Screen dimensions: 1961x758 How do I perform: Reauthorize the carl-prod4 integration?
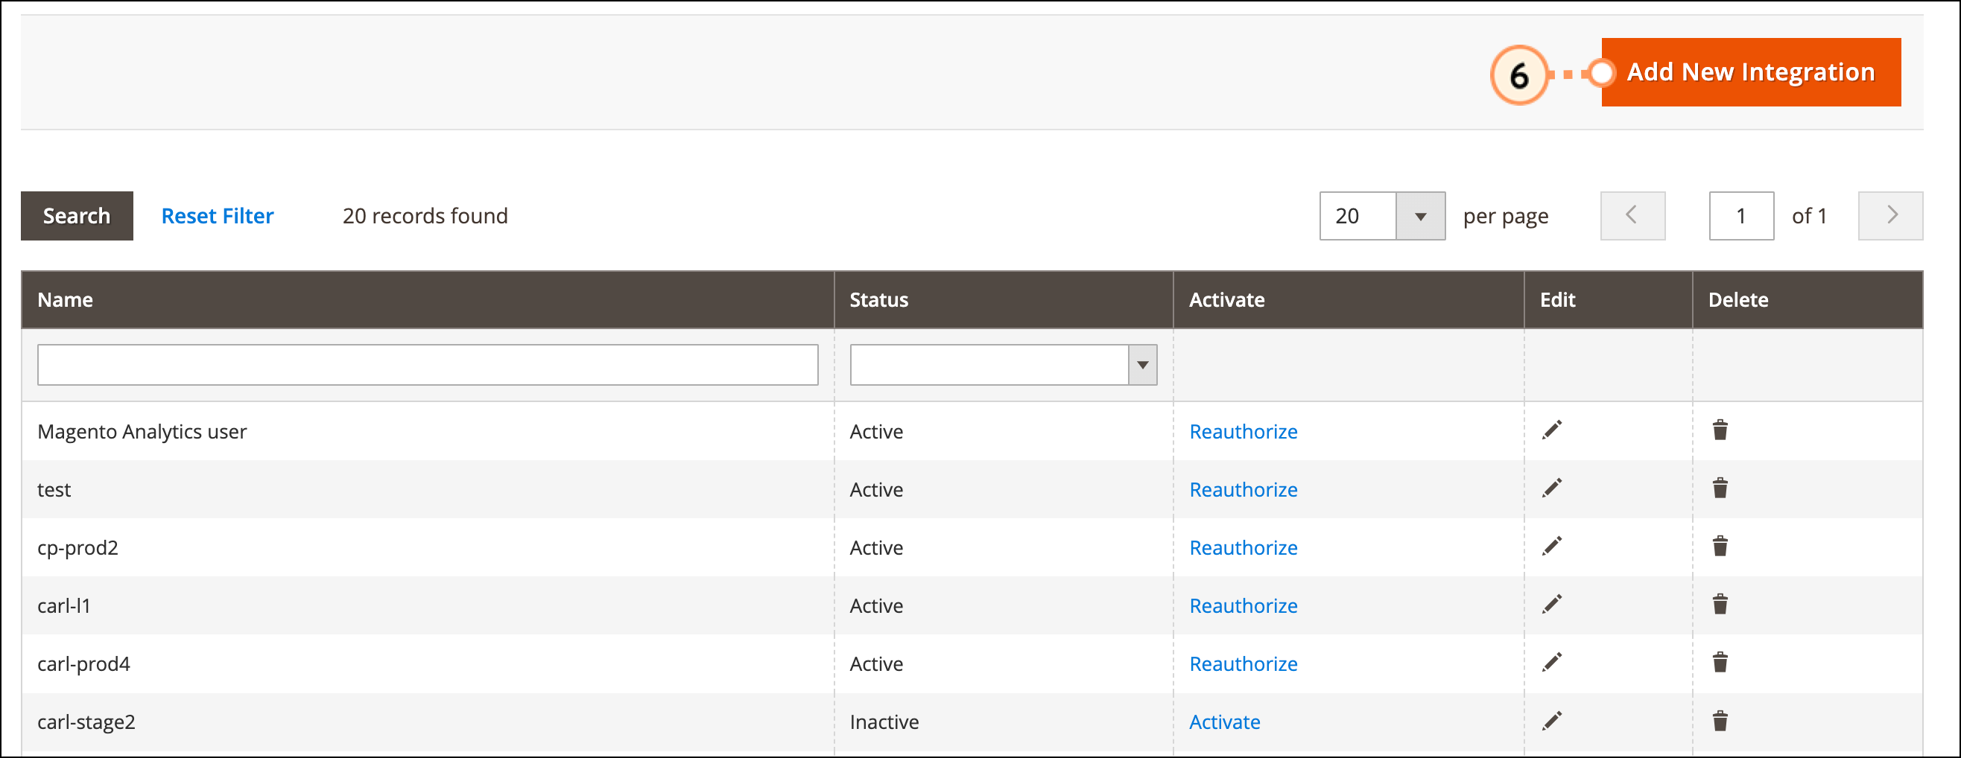click(1243, 663)
